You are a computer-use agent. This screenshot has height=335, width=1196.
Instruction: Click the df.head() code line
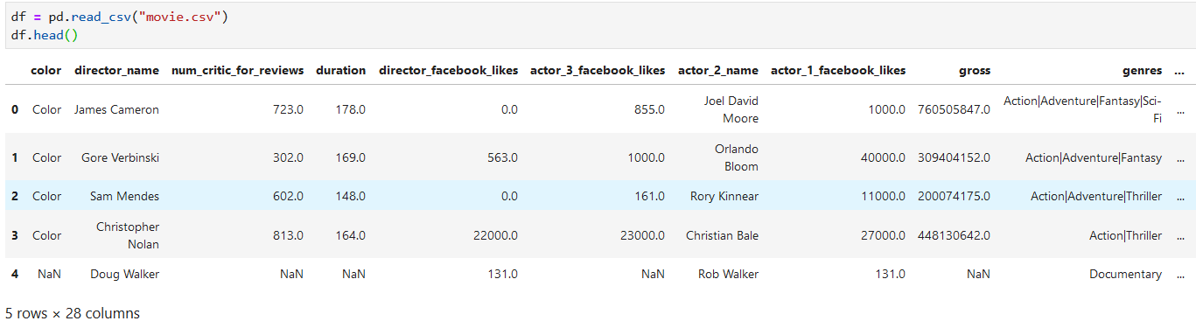click(x=42, y=34)
